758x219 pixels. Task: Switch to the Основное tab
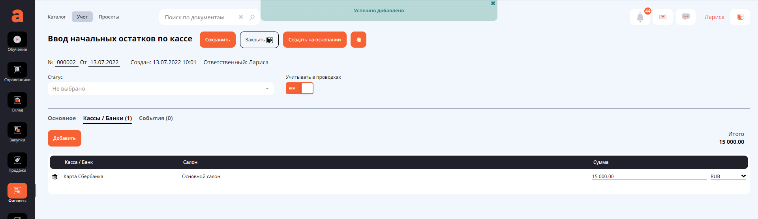click(62, 118)
